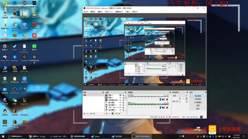Adjust the first mixer channel volume slider
Screen dimensions: 248x139
tap(160, 99)
